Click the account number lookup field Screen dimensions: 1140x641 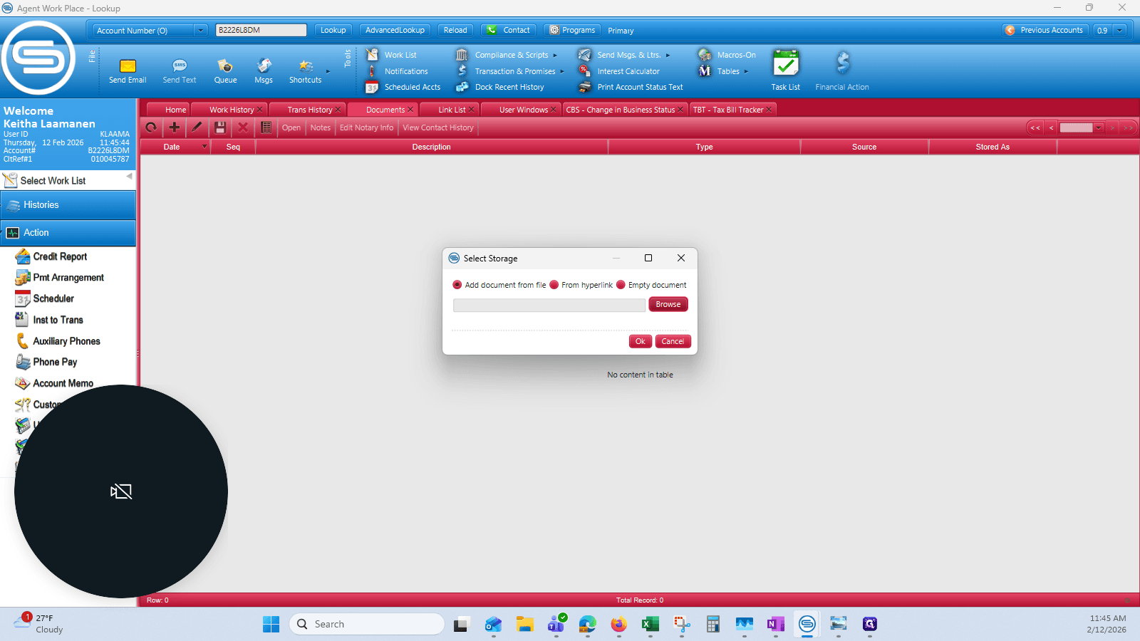pos(261,30)
